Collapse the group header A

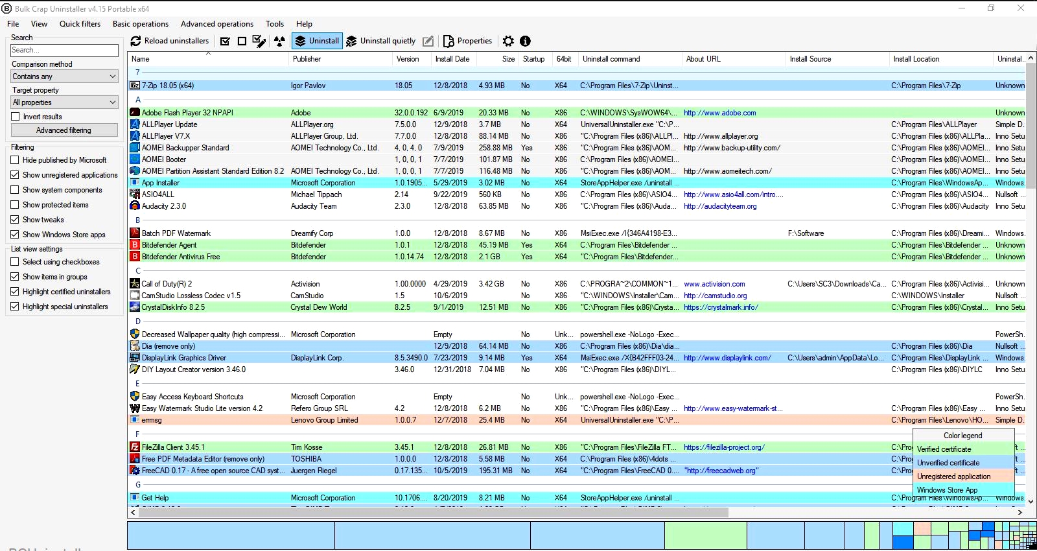tap(138, 100)
